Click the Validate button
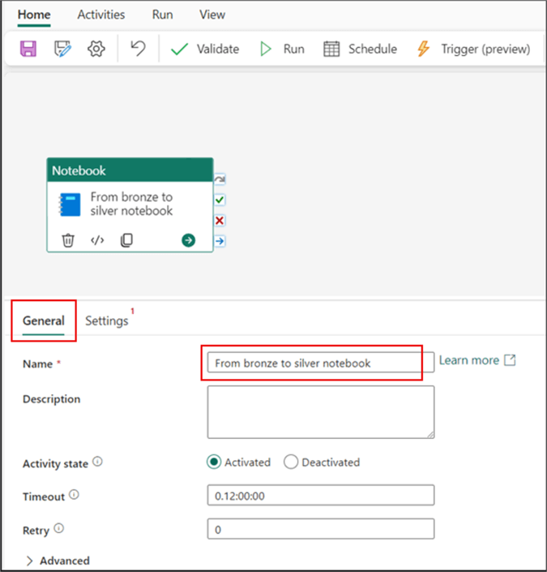547x572 pixels. 206,49
